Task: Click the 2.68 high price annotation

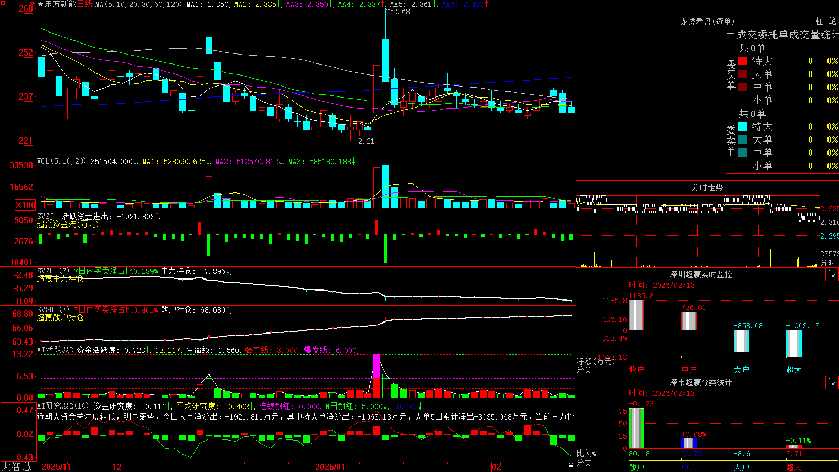Action: point(401,12)
